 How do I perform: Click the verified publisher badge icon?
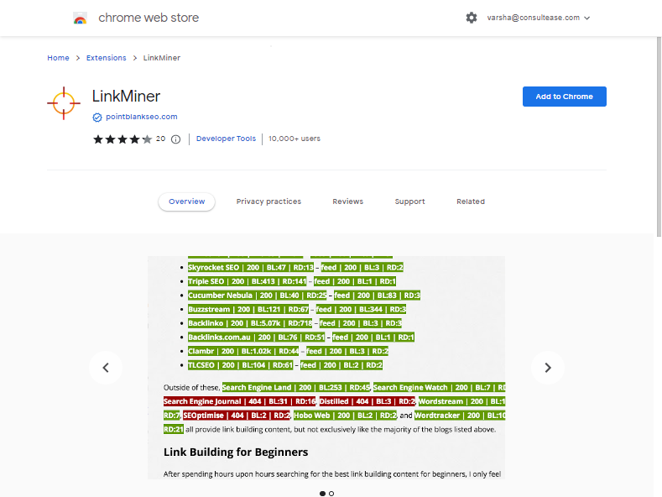pos(97,118)
